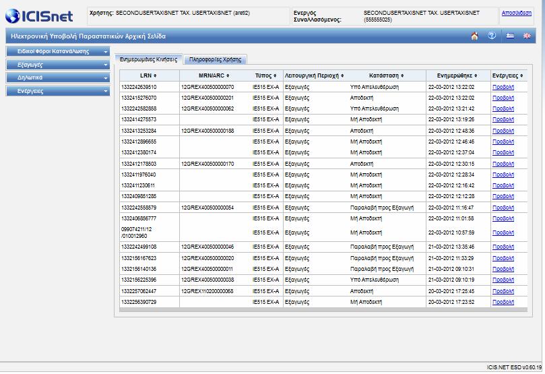Open the help question mark icon

coord(492,36)
